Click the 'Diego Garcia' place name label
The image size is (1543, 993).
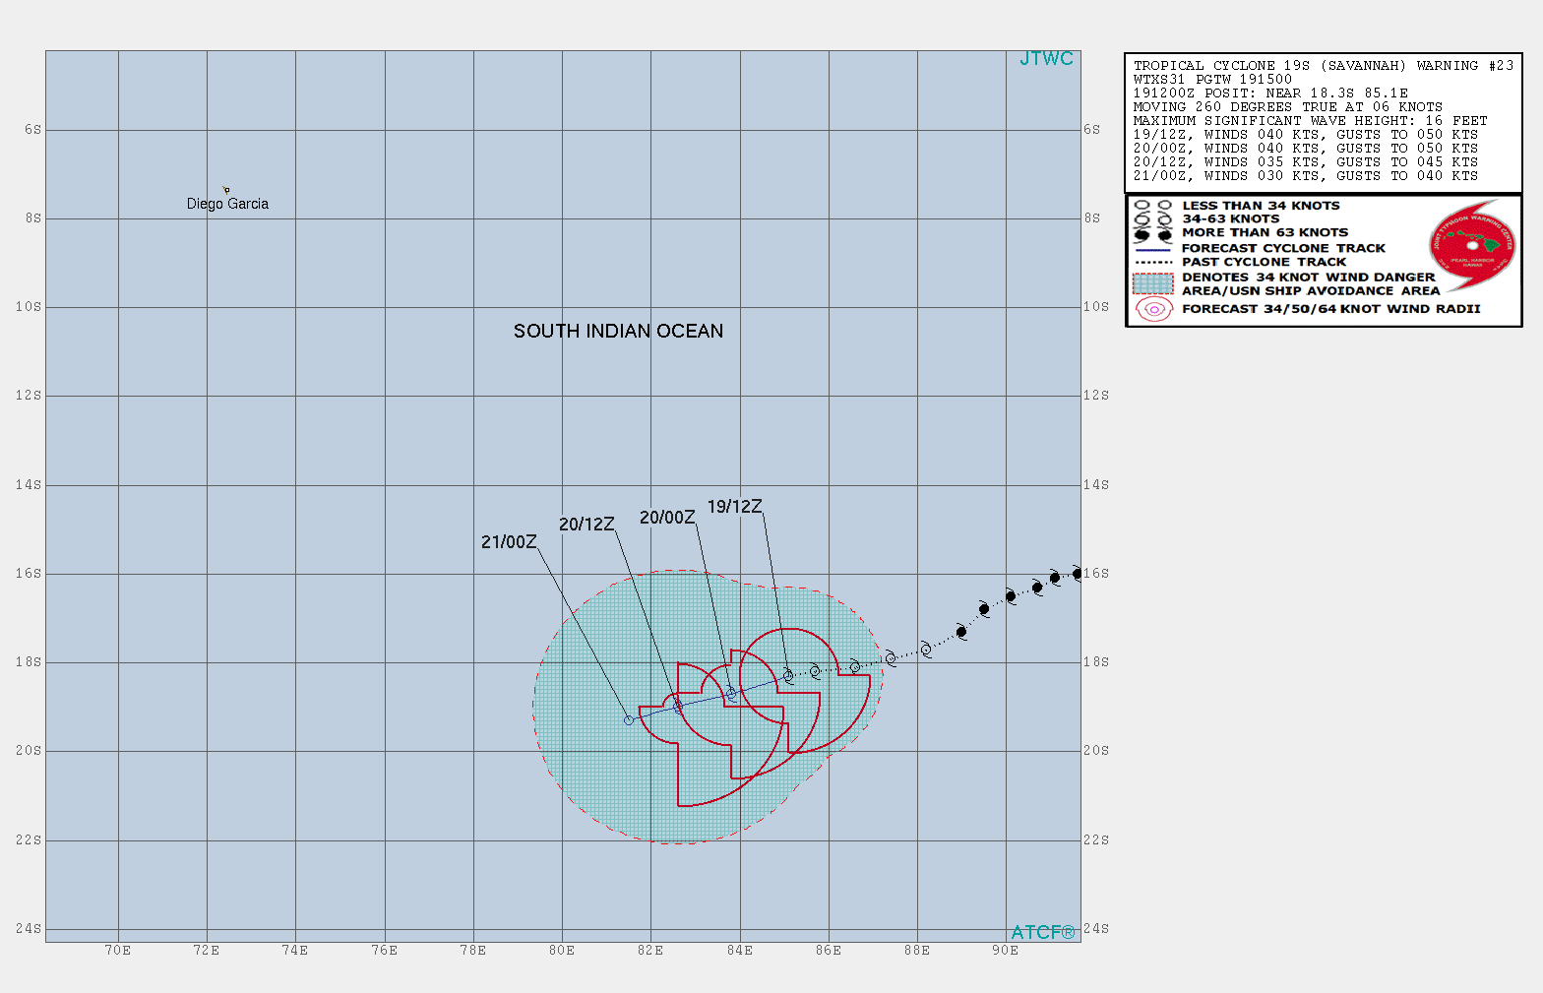pyautogui.click(x=227, y=204)
